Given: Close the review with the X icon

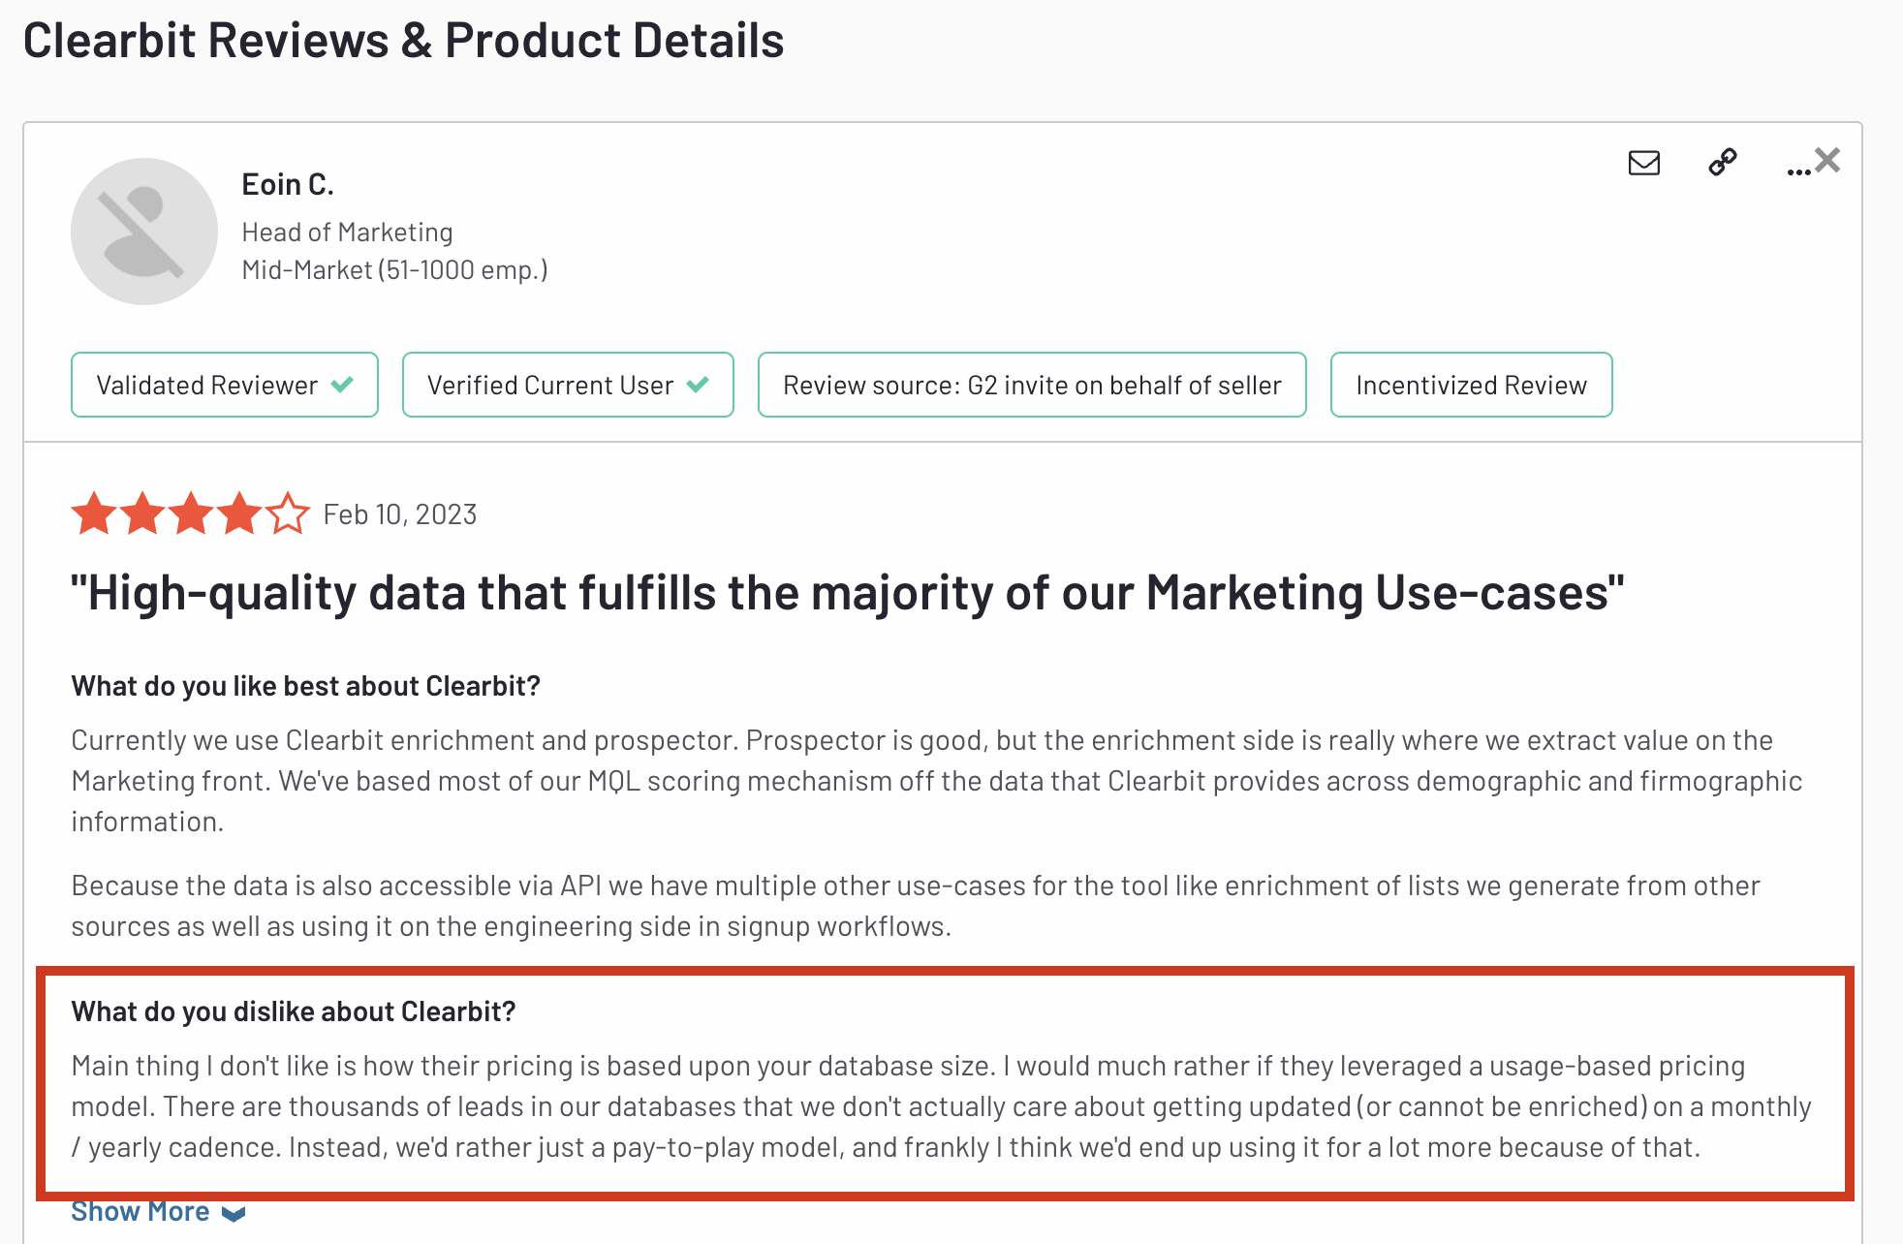Looking at the screenshot, I should point(1827,160).
